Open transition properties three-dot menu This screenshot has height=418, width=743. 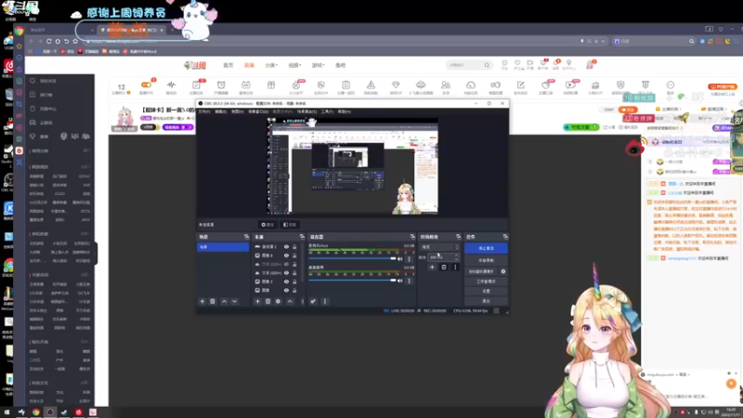pos(455,268)
